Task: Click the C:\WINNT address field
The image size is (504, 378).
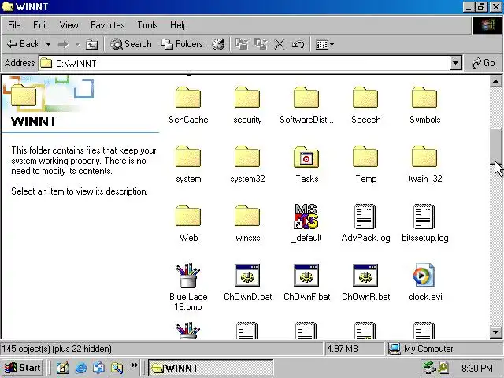Action: click(x=244, y=63)
